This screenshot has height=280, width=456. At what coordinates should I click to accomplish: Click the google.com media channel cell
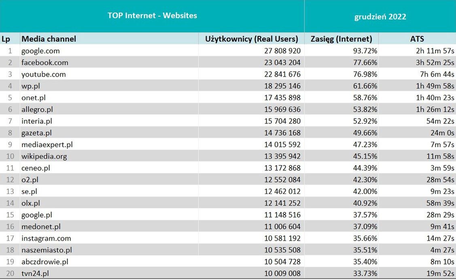40,51
